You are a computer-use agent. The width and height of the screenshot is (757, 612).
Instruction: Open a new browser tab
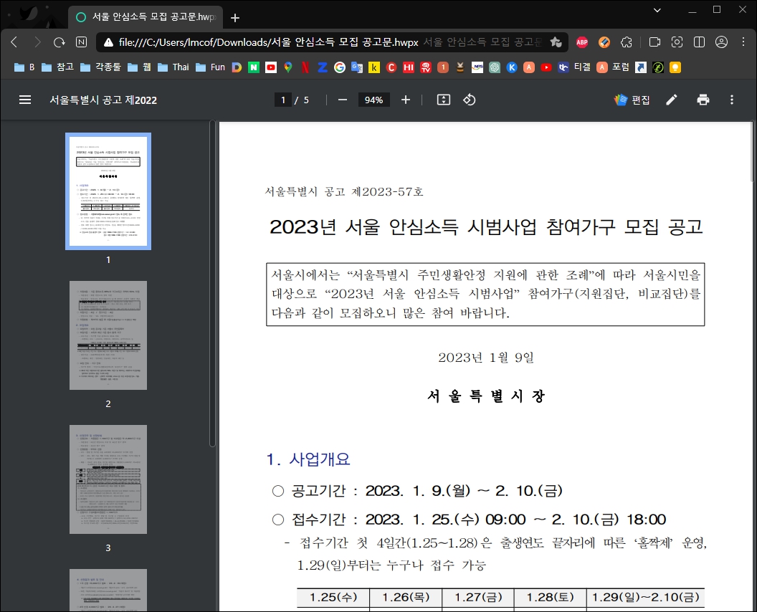(x=235, y=18)
